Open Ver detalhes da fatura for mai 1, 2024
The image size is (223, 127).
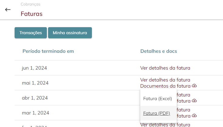165,80
